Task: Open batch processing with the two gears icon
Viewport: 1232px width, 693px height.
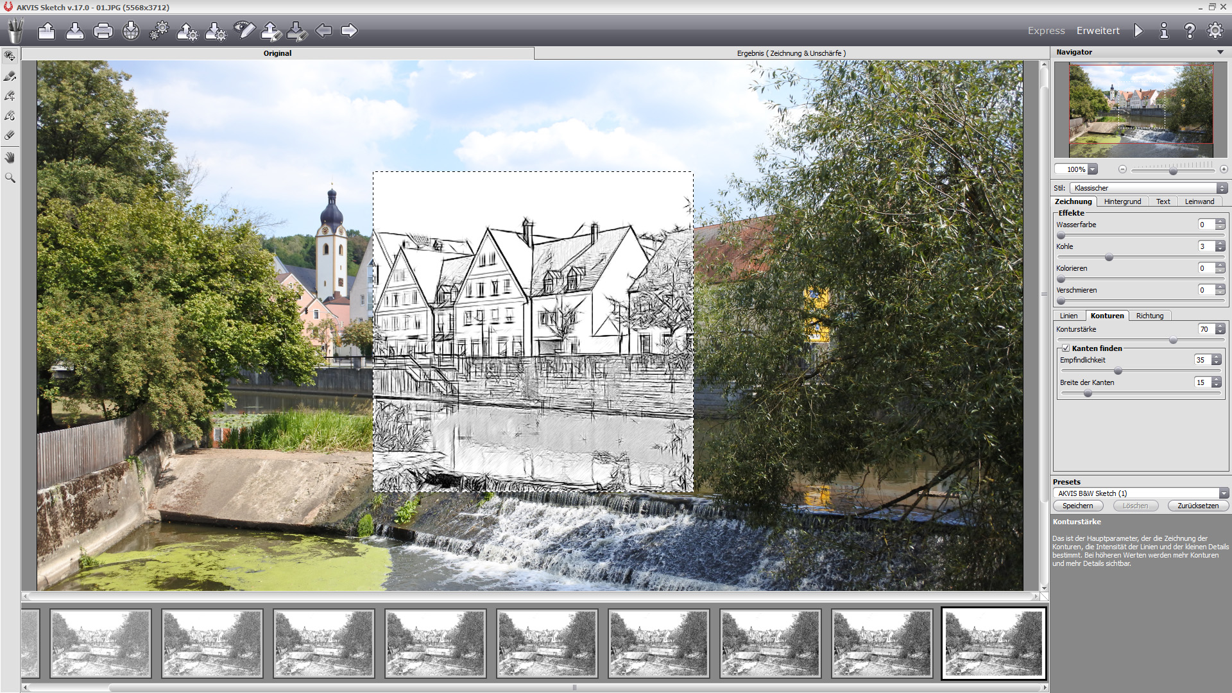Action: pyautogui.click(x=159, y=30)
